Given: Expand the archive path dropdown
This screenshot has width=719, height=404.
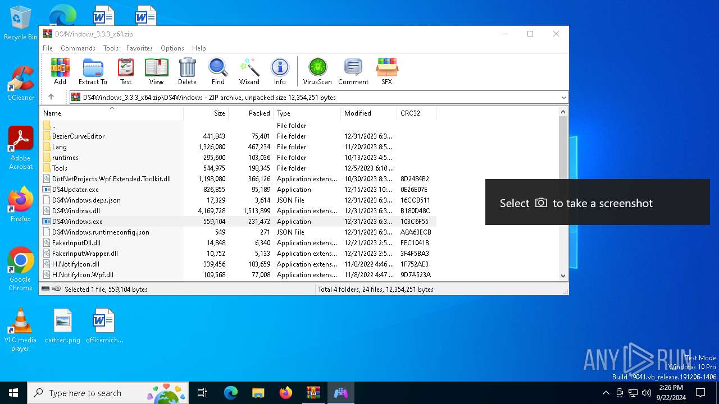Looking at the screenshot, I should point(563,98).
